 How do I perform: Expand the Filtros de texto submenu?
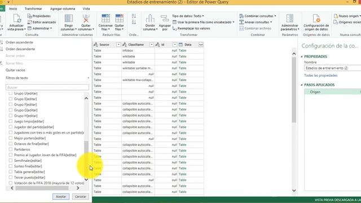click(x=47, y=78)
